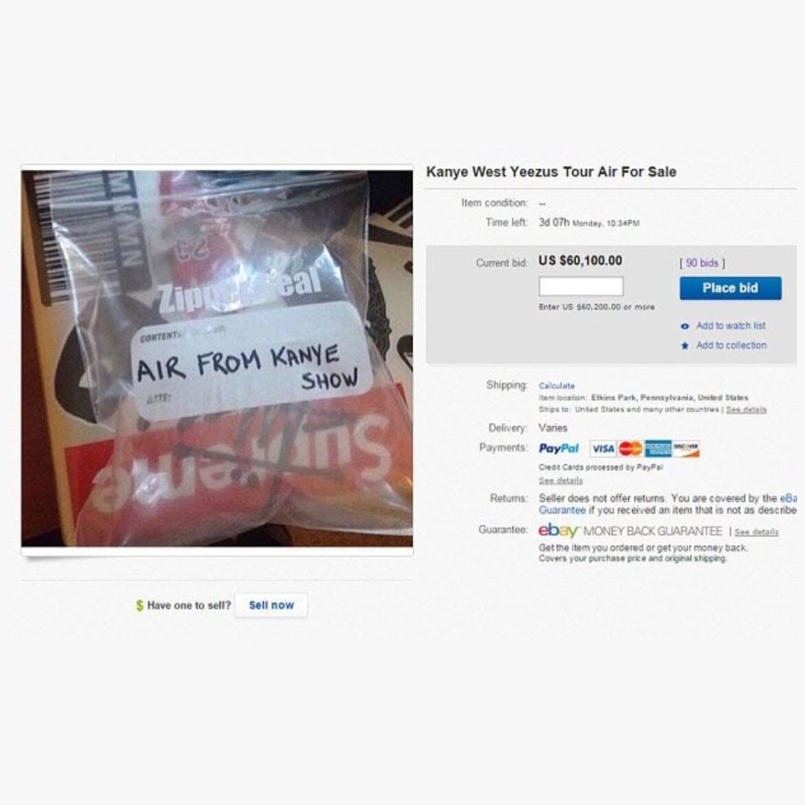
Task: Click the Discover card icon
Action: click(686, 449)
